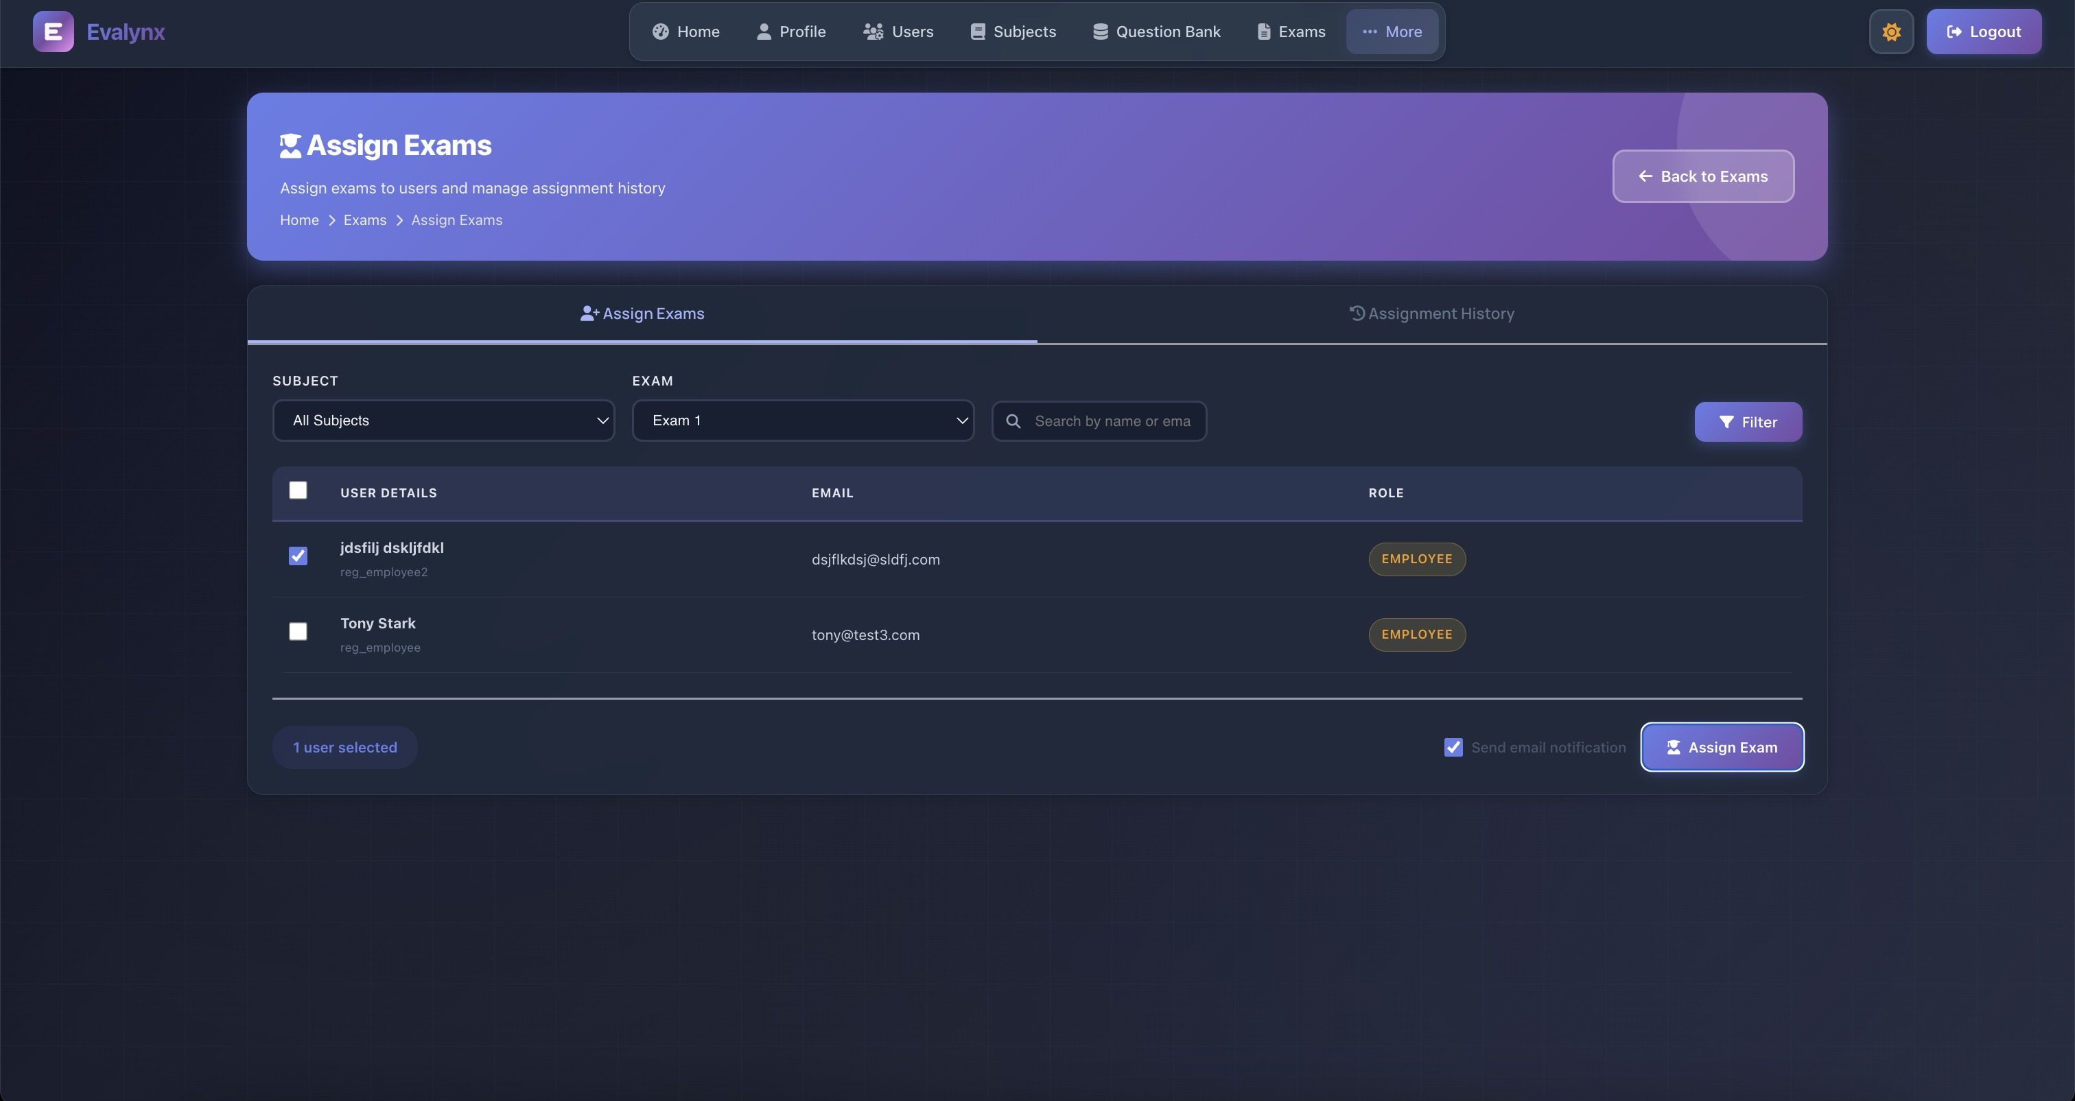Select Tony Stark's checkbox
The height and width of the screenshot is (1101, 2075).
(x=298, y=631)
